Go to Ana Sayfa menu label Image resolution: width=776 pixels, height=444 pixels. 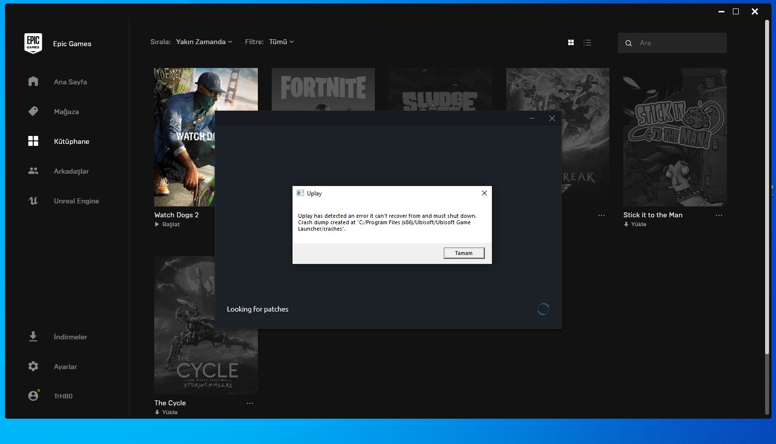(70, 82)
